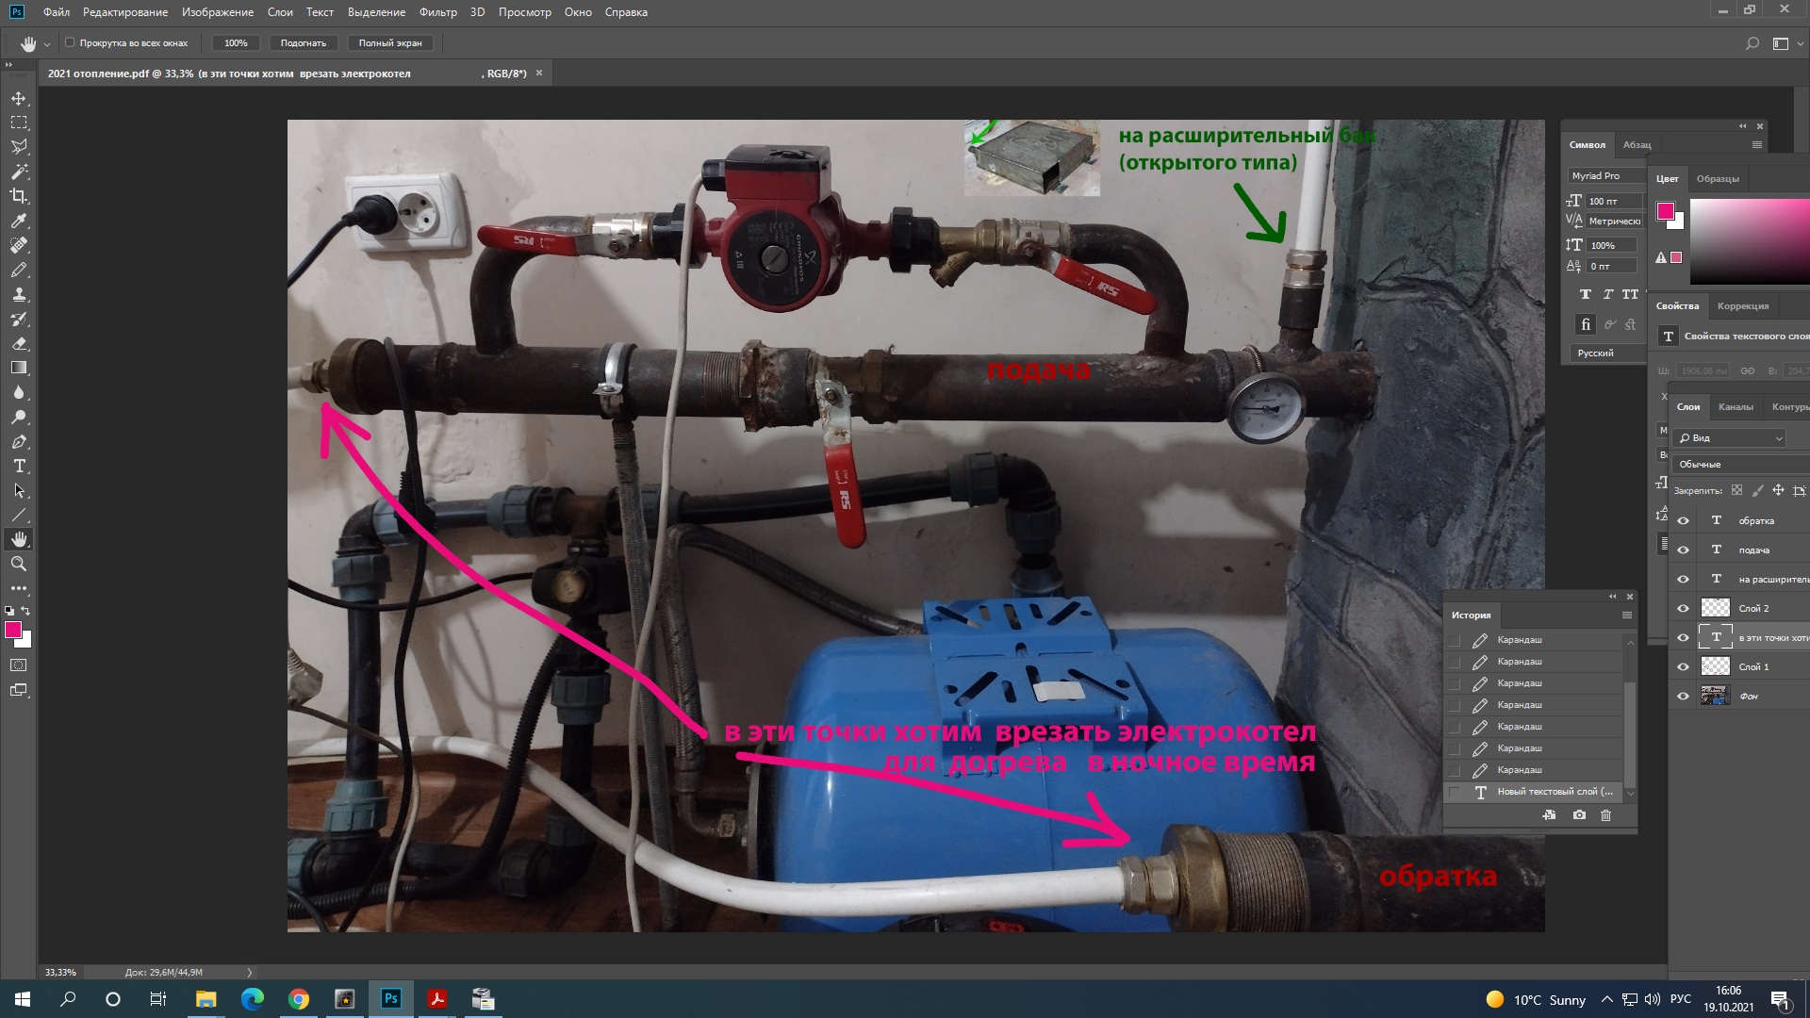Select the Eraser tool

coord(19,343)
